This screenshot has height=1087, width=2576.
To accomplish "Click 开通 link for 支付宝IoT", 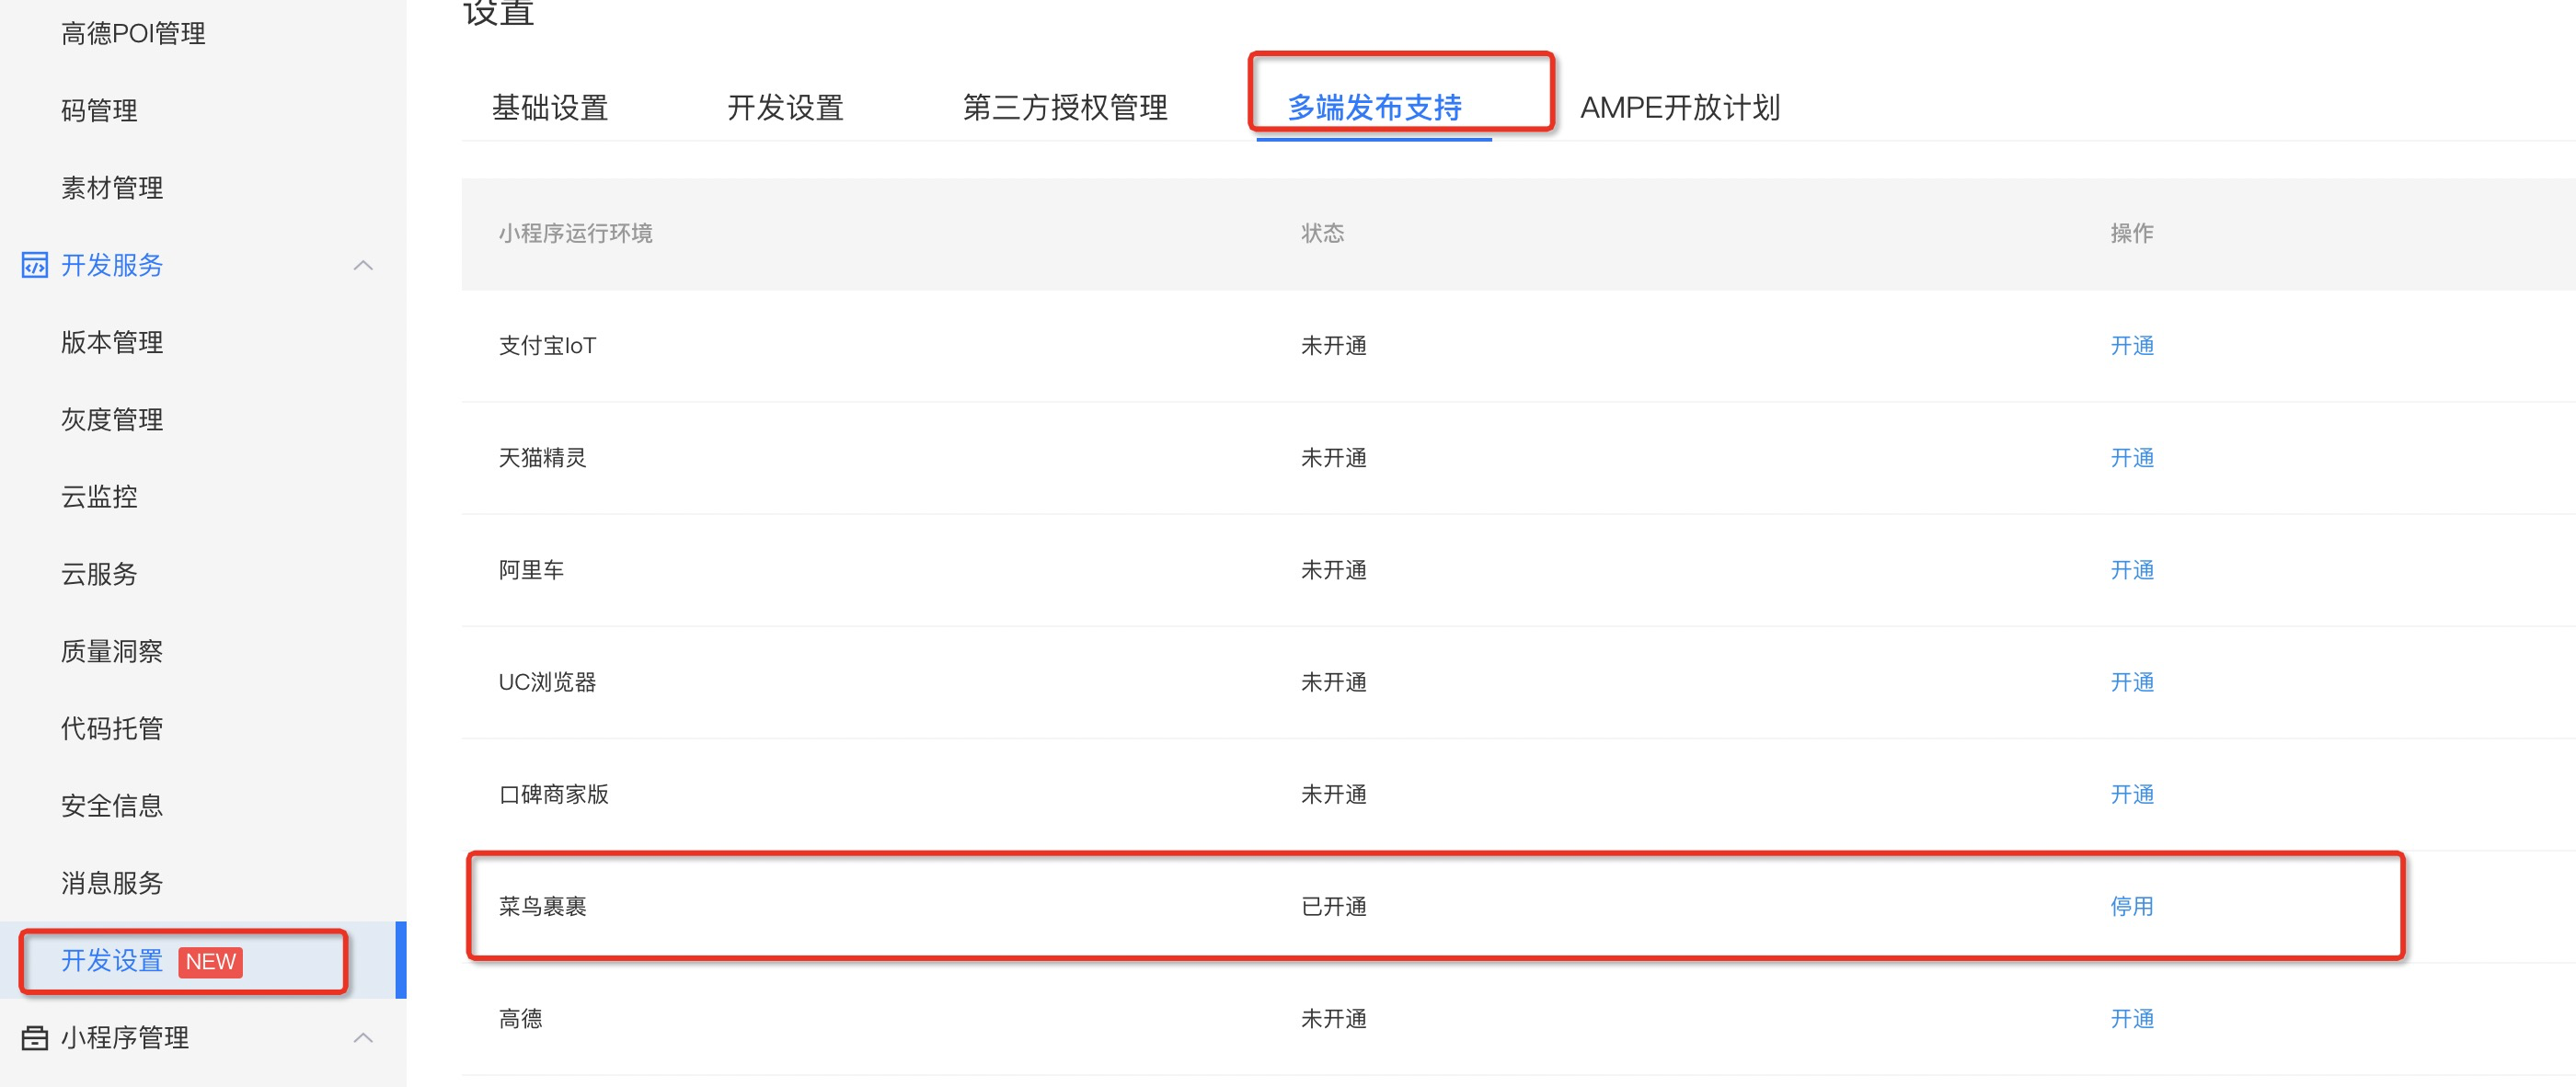I will [x=2131, y=346].
